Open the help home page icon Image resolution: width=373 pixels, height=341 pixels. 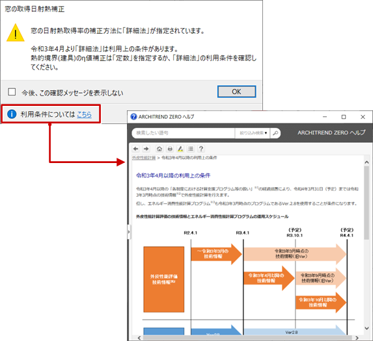[x=159, y=149]
